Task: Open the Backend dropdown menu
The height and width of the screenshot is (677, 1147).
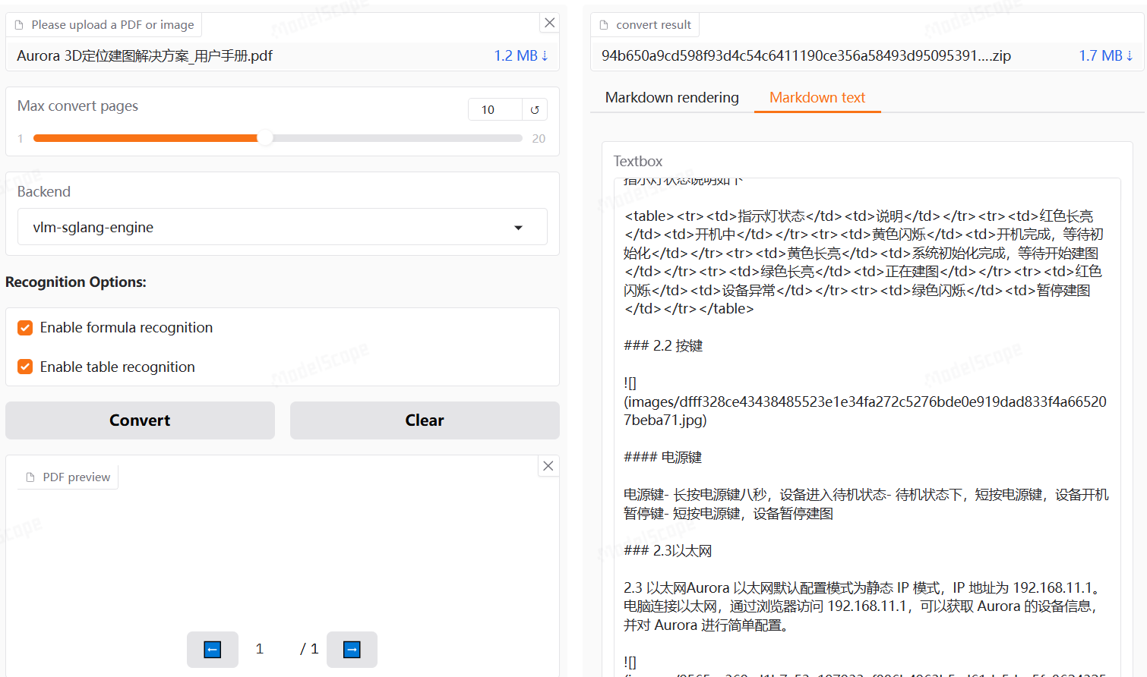Action: pos(519,226)
